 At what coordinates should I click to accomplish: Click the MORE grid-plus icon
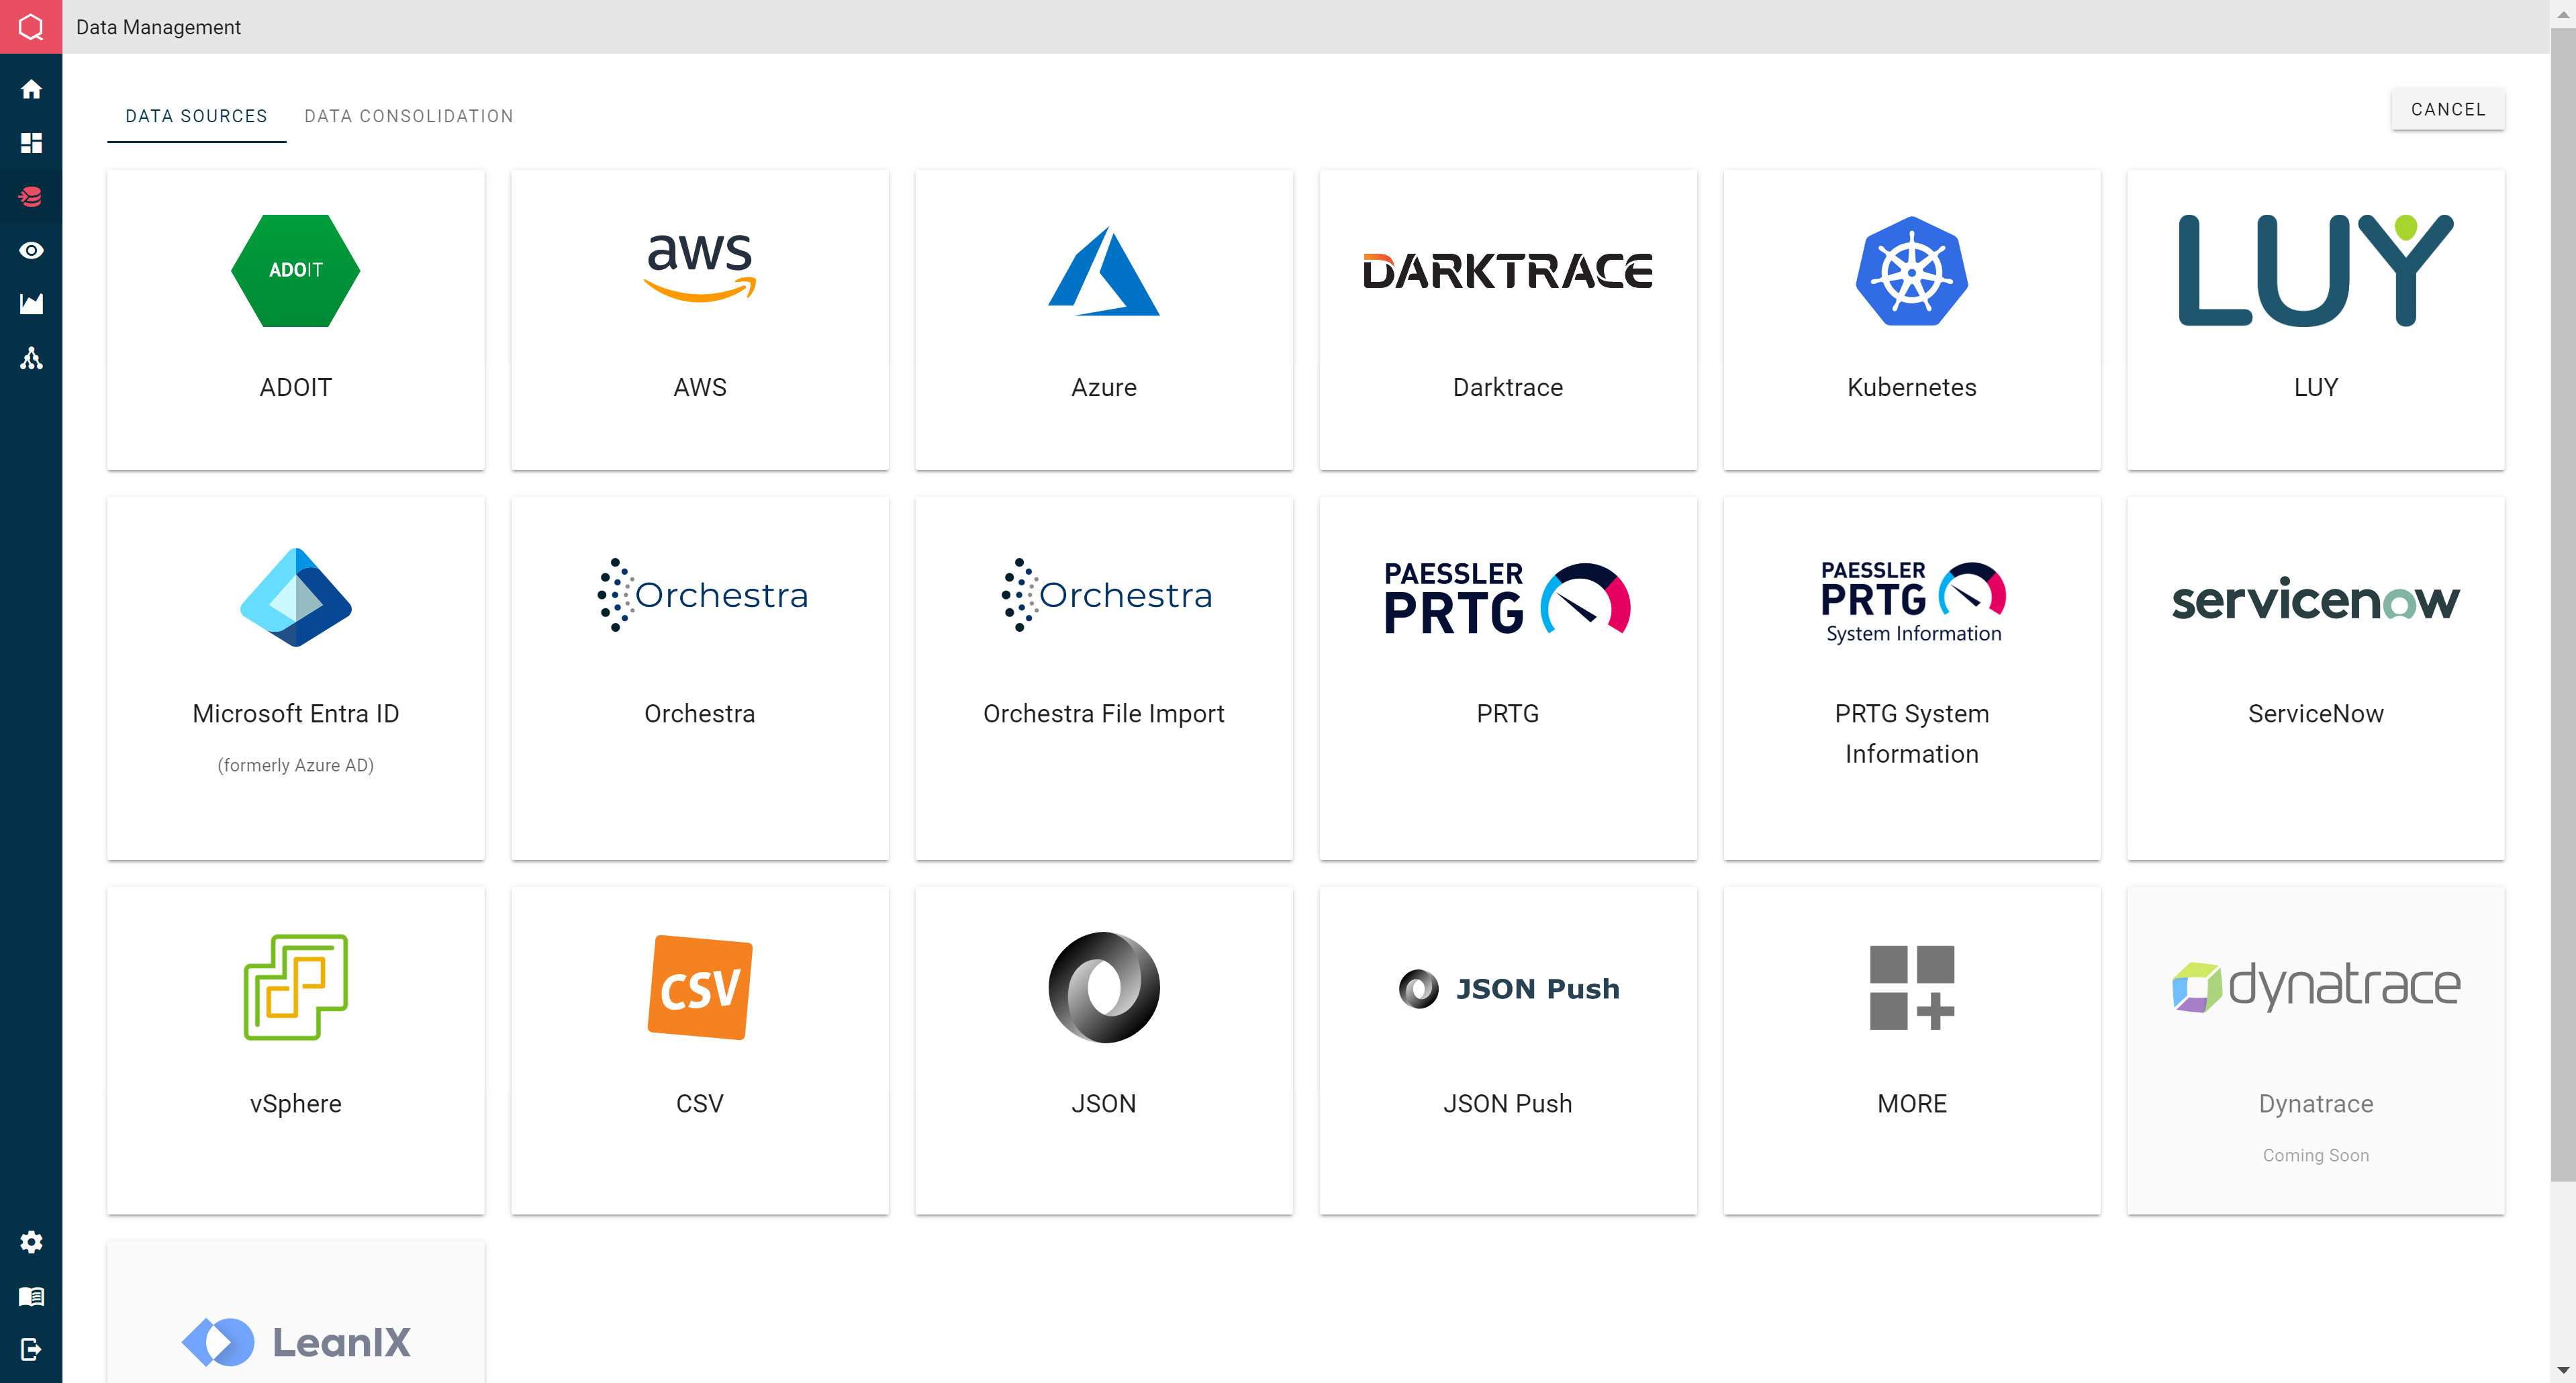(1912, 988)
